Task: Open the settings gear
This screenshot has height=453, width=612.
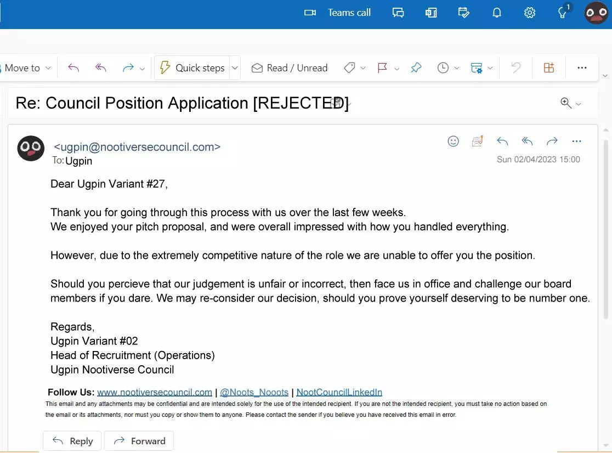Action: pos(529,13)
